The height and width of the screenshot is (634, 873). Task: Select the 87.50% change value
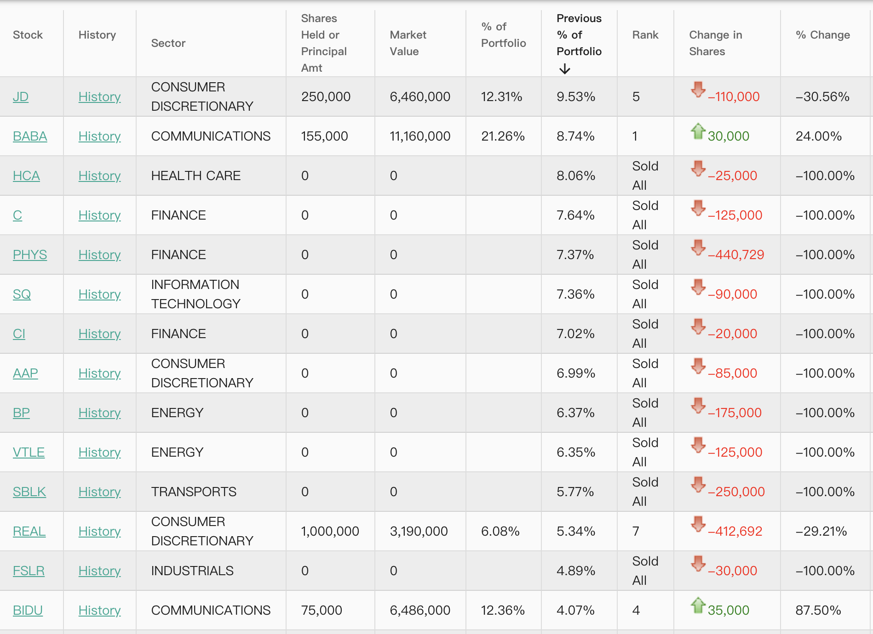click(818, 610)
